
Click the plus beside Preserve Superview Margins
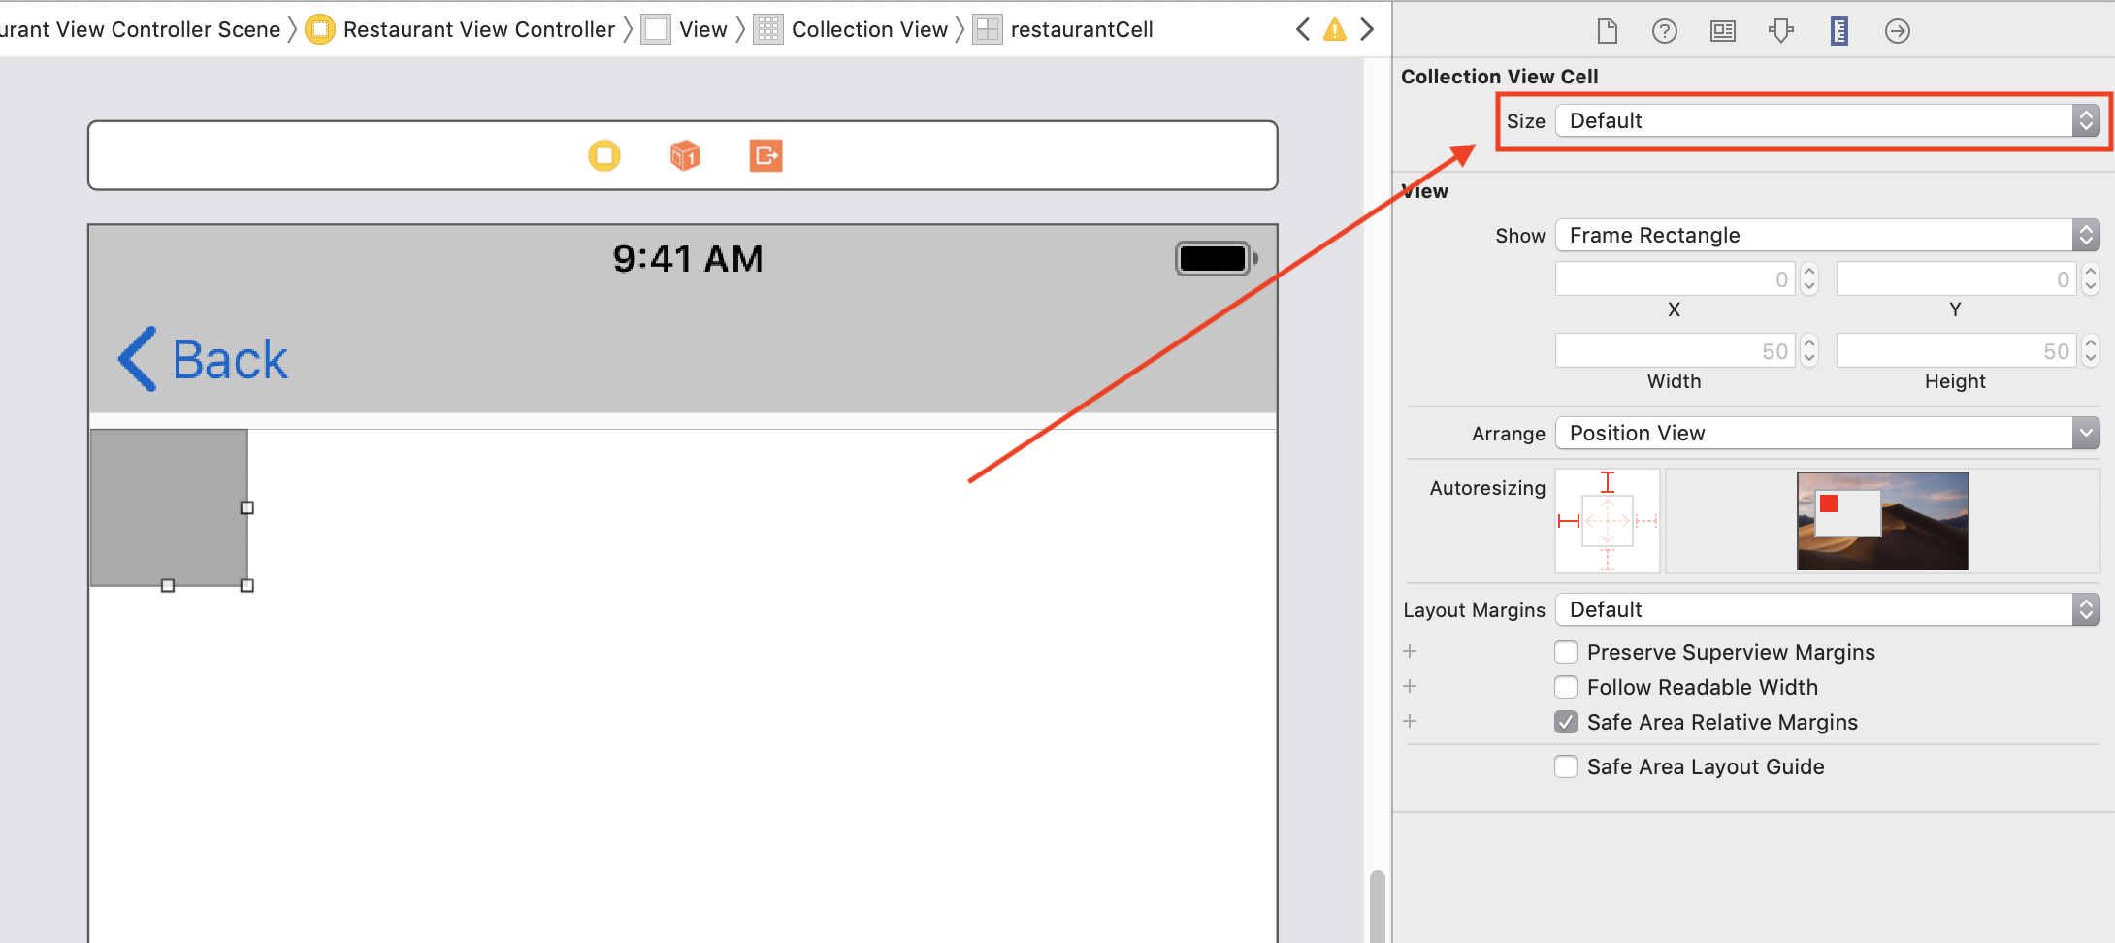(1410, 651)
